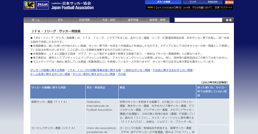
Task: Click the DREAM logo badge
Action: pos(42,5)
